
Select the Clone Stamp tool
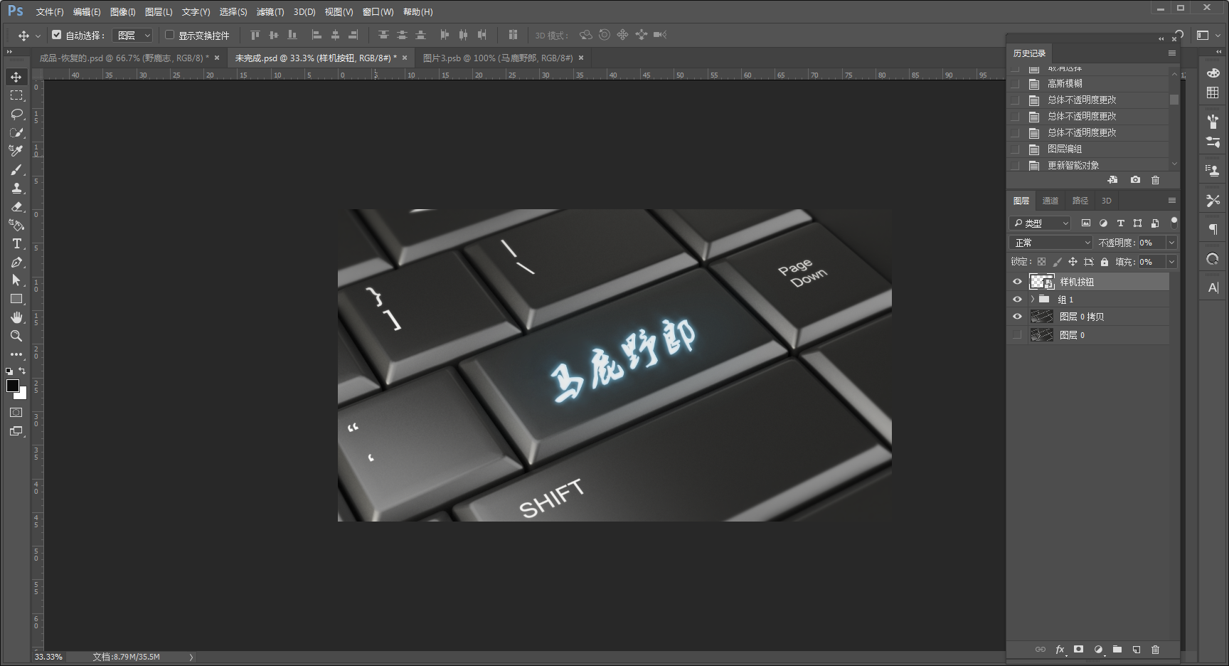tap(16, 188)
